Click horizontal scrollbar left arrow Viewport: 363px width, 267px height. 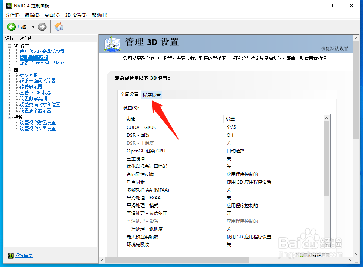102,260
